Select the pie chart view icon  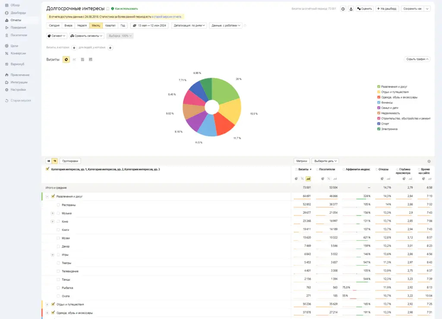66,59
